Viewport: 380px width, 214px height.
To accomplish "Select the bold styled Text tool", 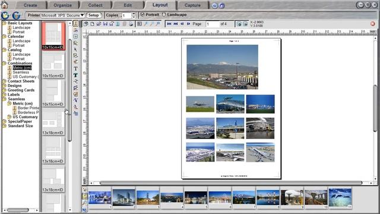I will pyautogui.click(x=75, y=75).
